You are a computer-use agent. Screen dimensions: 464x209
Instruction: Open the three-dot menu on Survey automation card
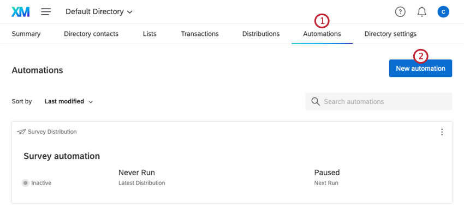pyautogui.click(x=442, y=132)
